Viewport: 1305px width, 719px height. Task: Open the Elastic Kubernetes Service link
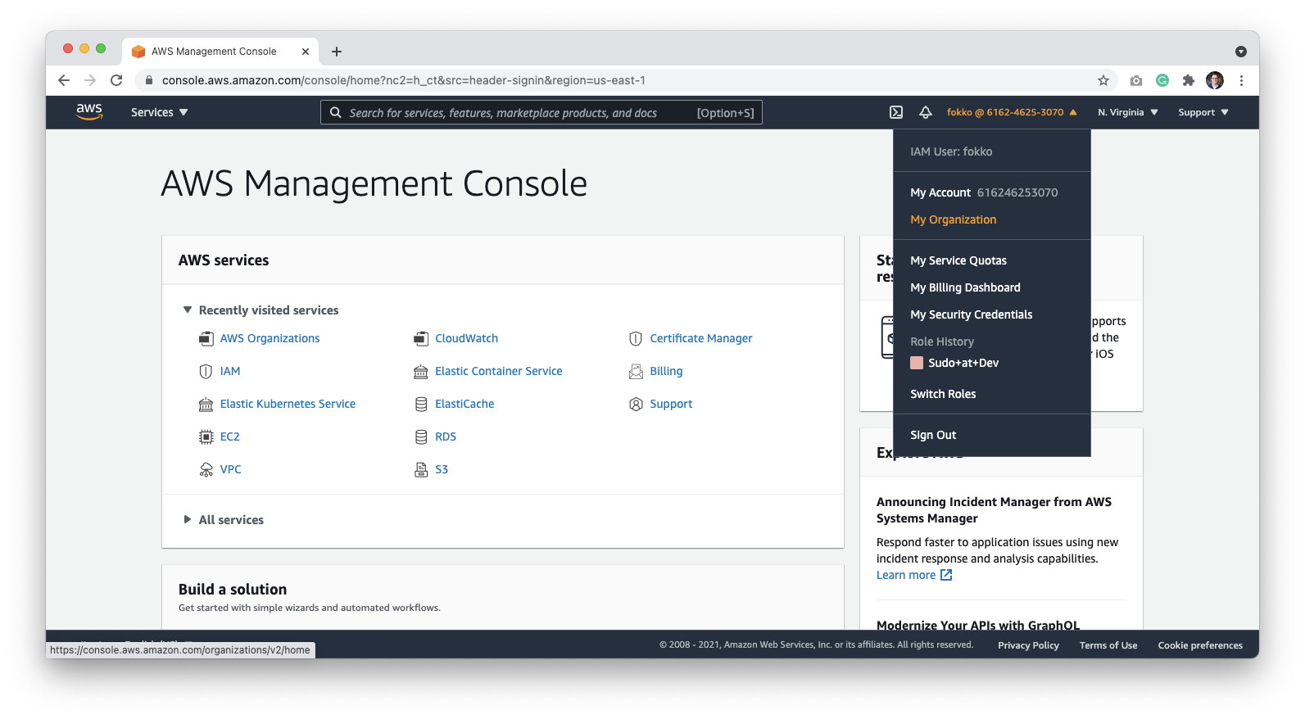pyautogui.click(x=288, y=404)
